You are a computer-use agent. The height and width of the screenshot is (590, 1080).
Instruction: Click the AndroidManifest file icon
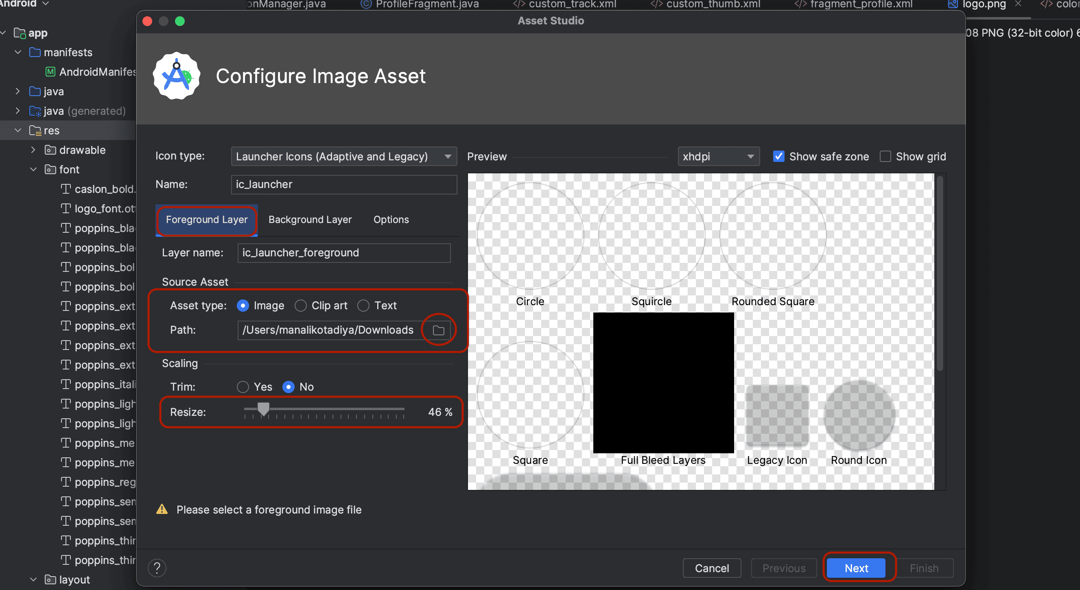[x=50, y=72]
